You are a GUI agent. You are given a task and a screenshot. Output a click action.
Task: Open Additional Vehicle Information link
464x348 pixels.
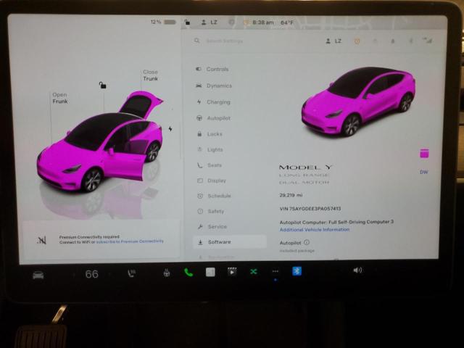[x=314, y=230]
